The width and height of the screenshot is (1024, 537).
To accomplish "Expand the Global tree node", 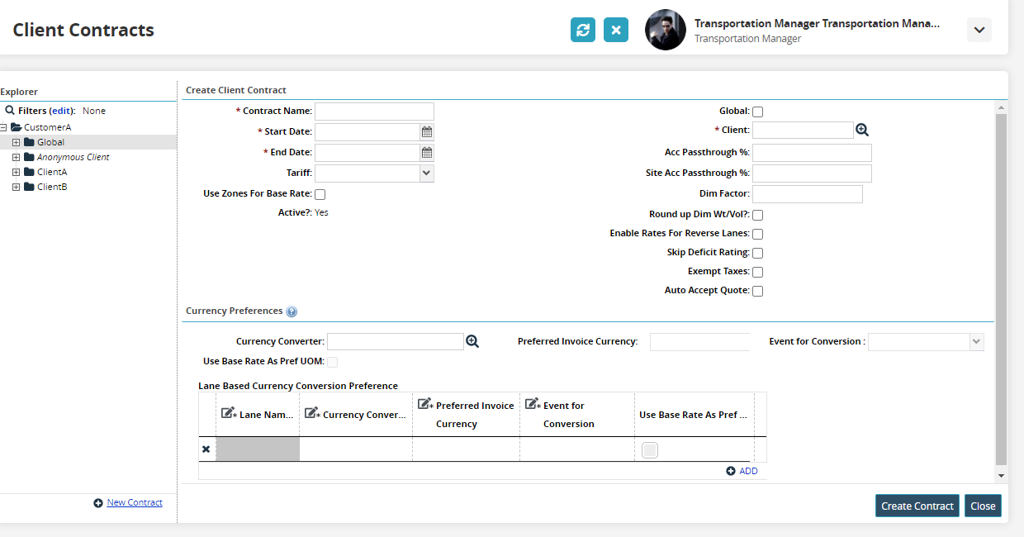I will pyautogui.click(x=16, y=142).
